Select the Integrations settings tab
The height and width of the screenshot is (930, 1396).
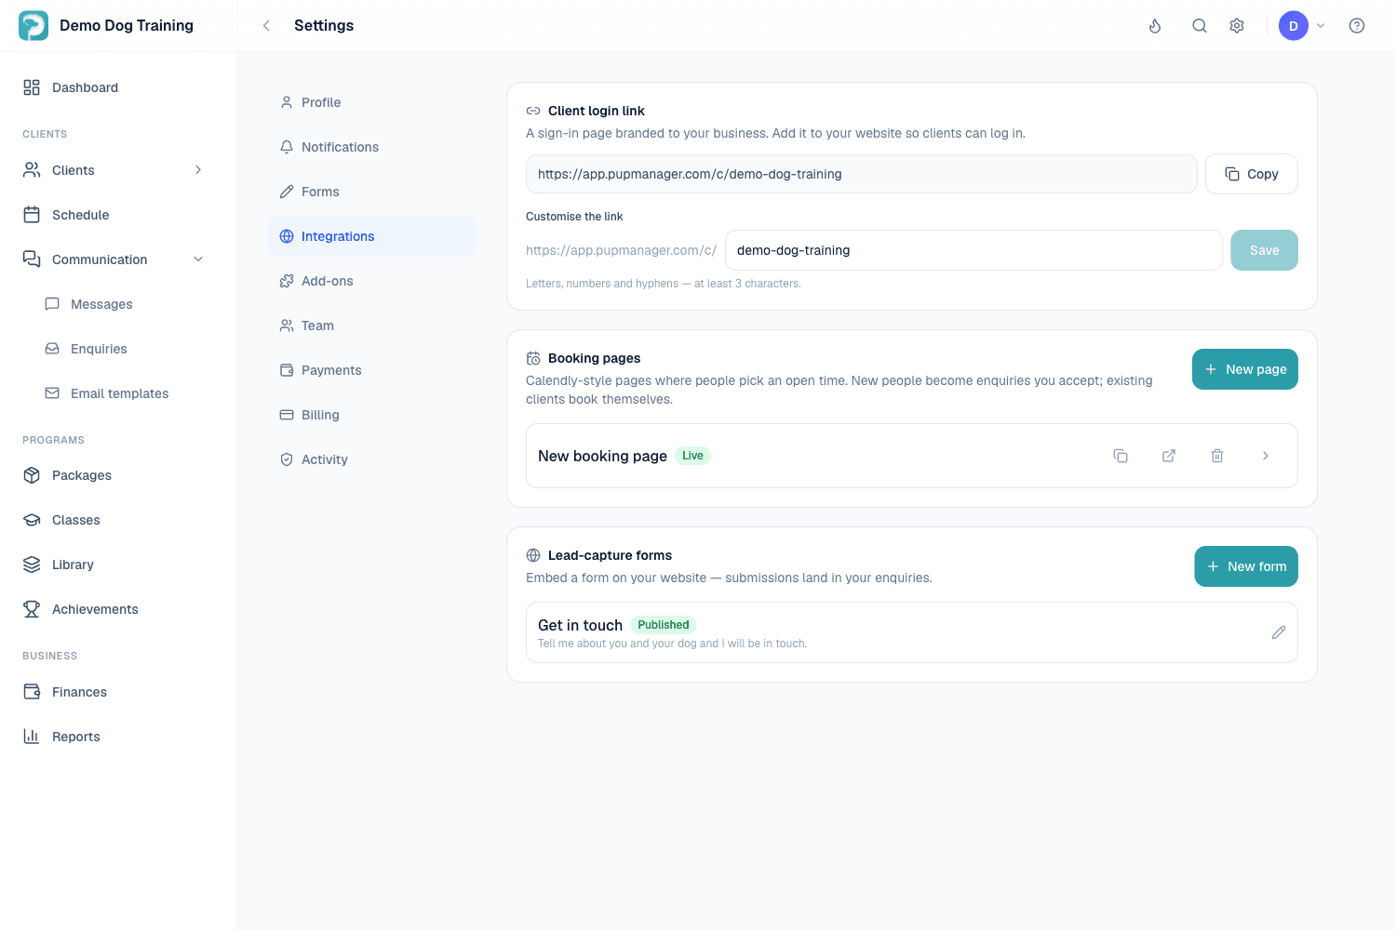[372, 236]
